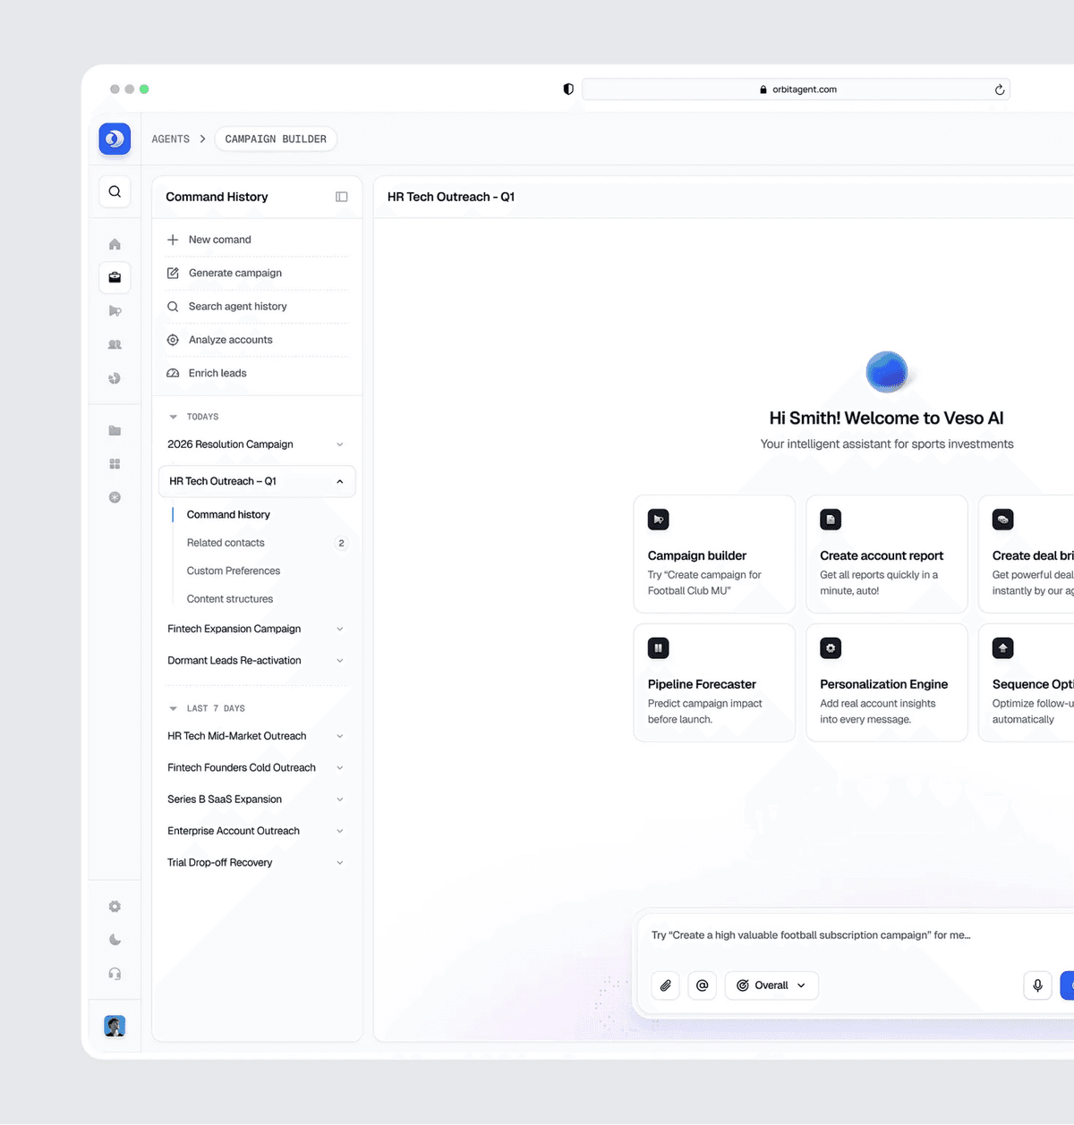Open the headset support icon
Image resolution: width=1074 pixels, height=1125 pixels.
coord(115,974)
